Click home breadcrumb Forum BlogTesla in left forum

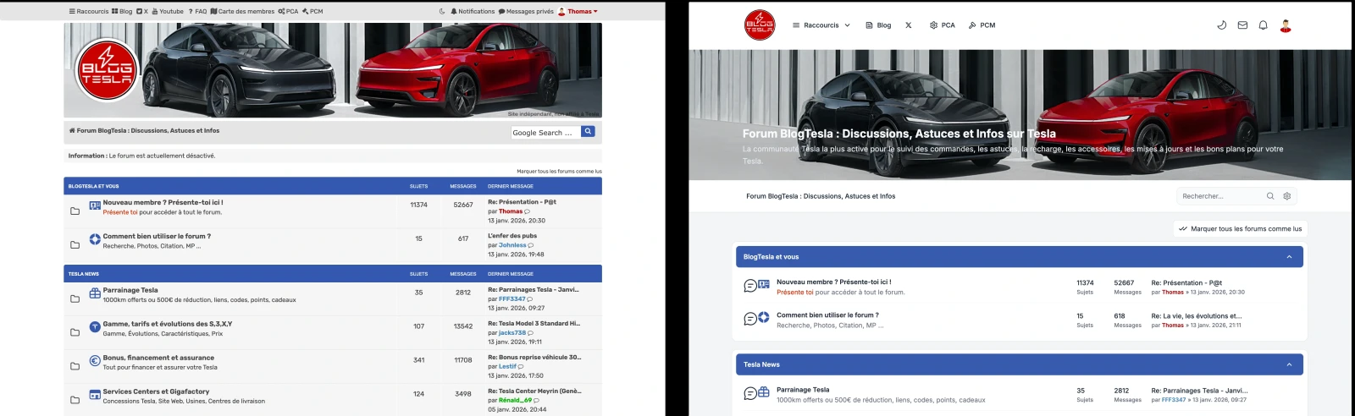click(x=144, y=131)
